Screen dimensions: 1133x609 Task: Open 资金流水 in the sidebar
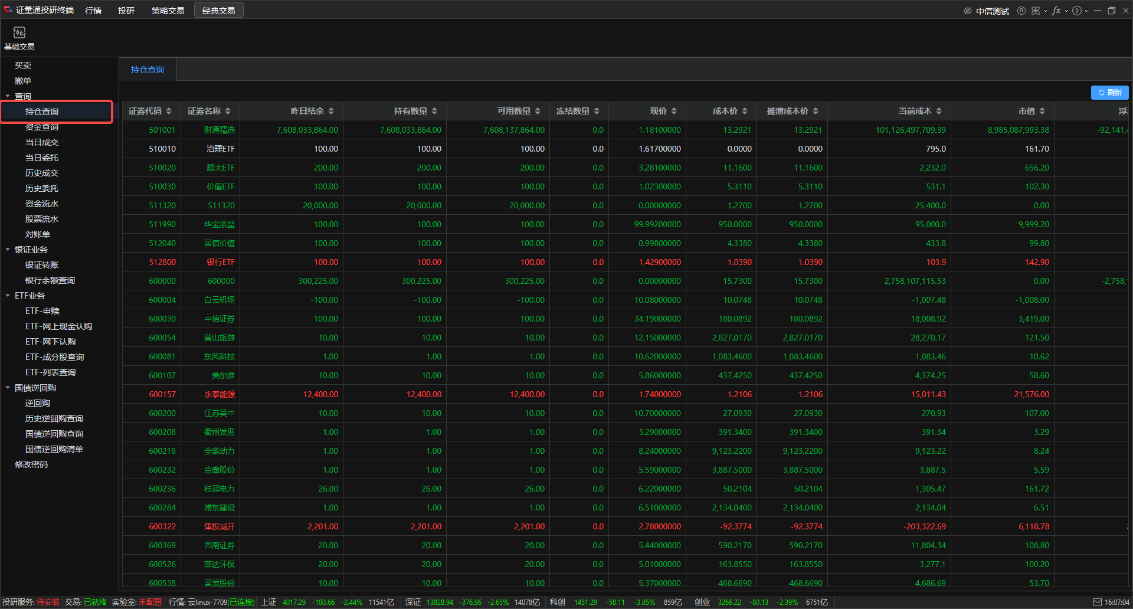[x=42, y=204]
